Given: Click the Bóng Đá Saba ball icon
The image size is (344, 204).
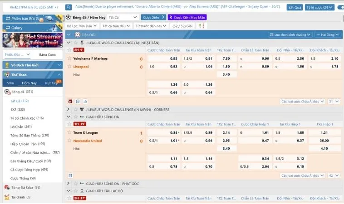Looking at the screenshot, I should 7,187.
